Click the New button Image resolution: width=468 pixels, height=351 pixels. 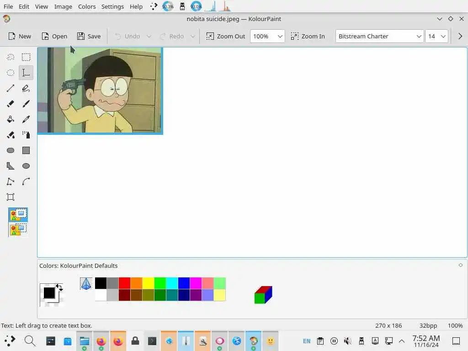point(20,36)
